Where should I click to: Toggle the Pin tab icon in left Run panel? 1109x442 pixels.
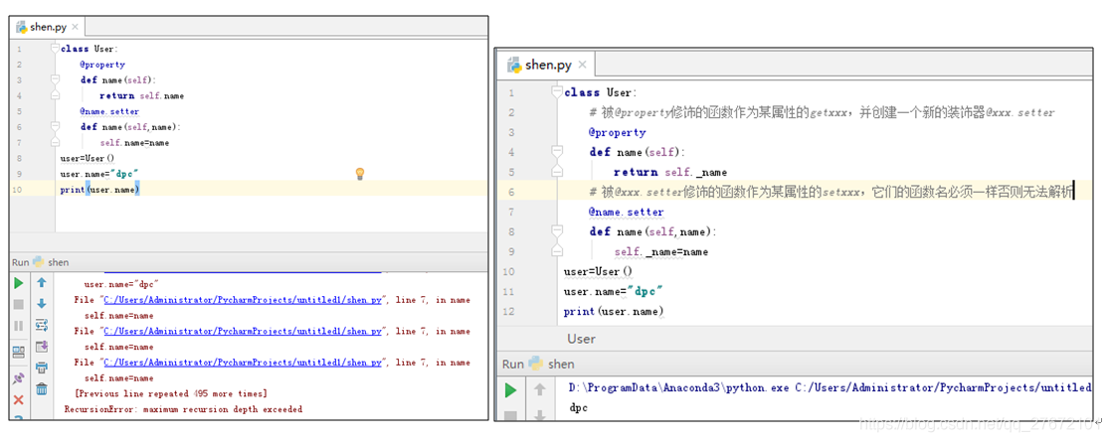coord(18,378)
